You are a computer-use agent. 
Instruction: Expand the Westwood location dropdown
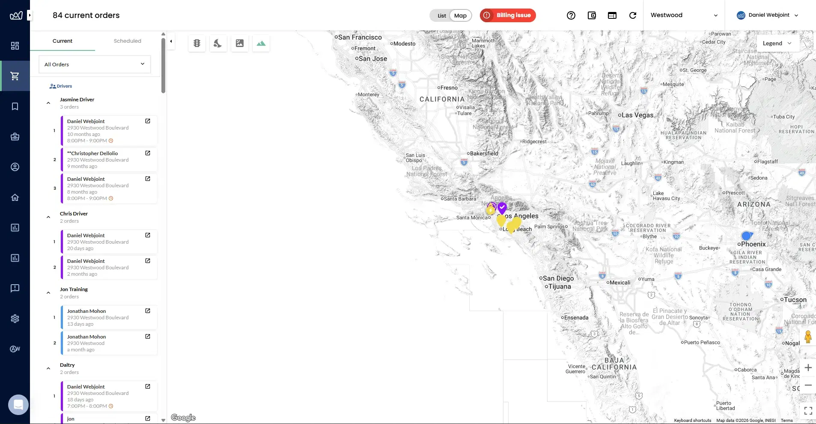click(684, 15)
